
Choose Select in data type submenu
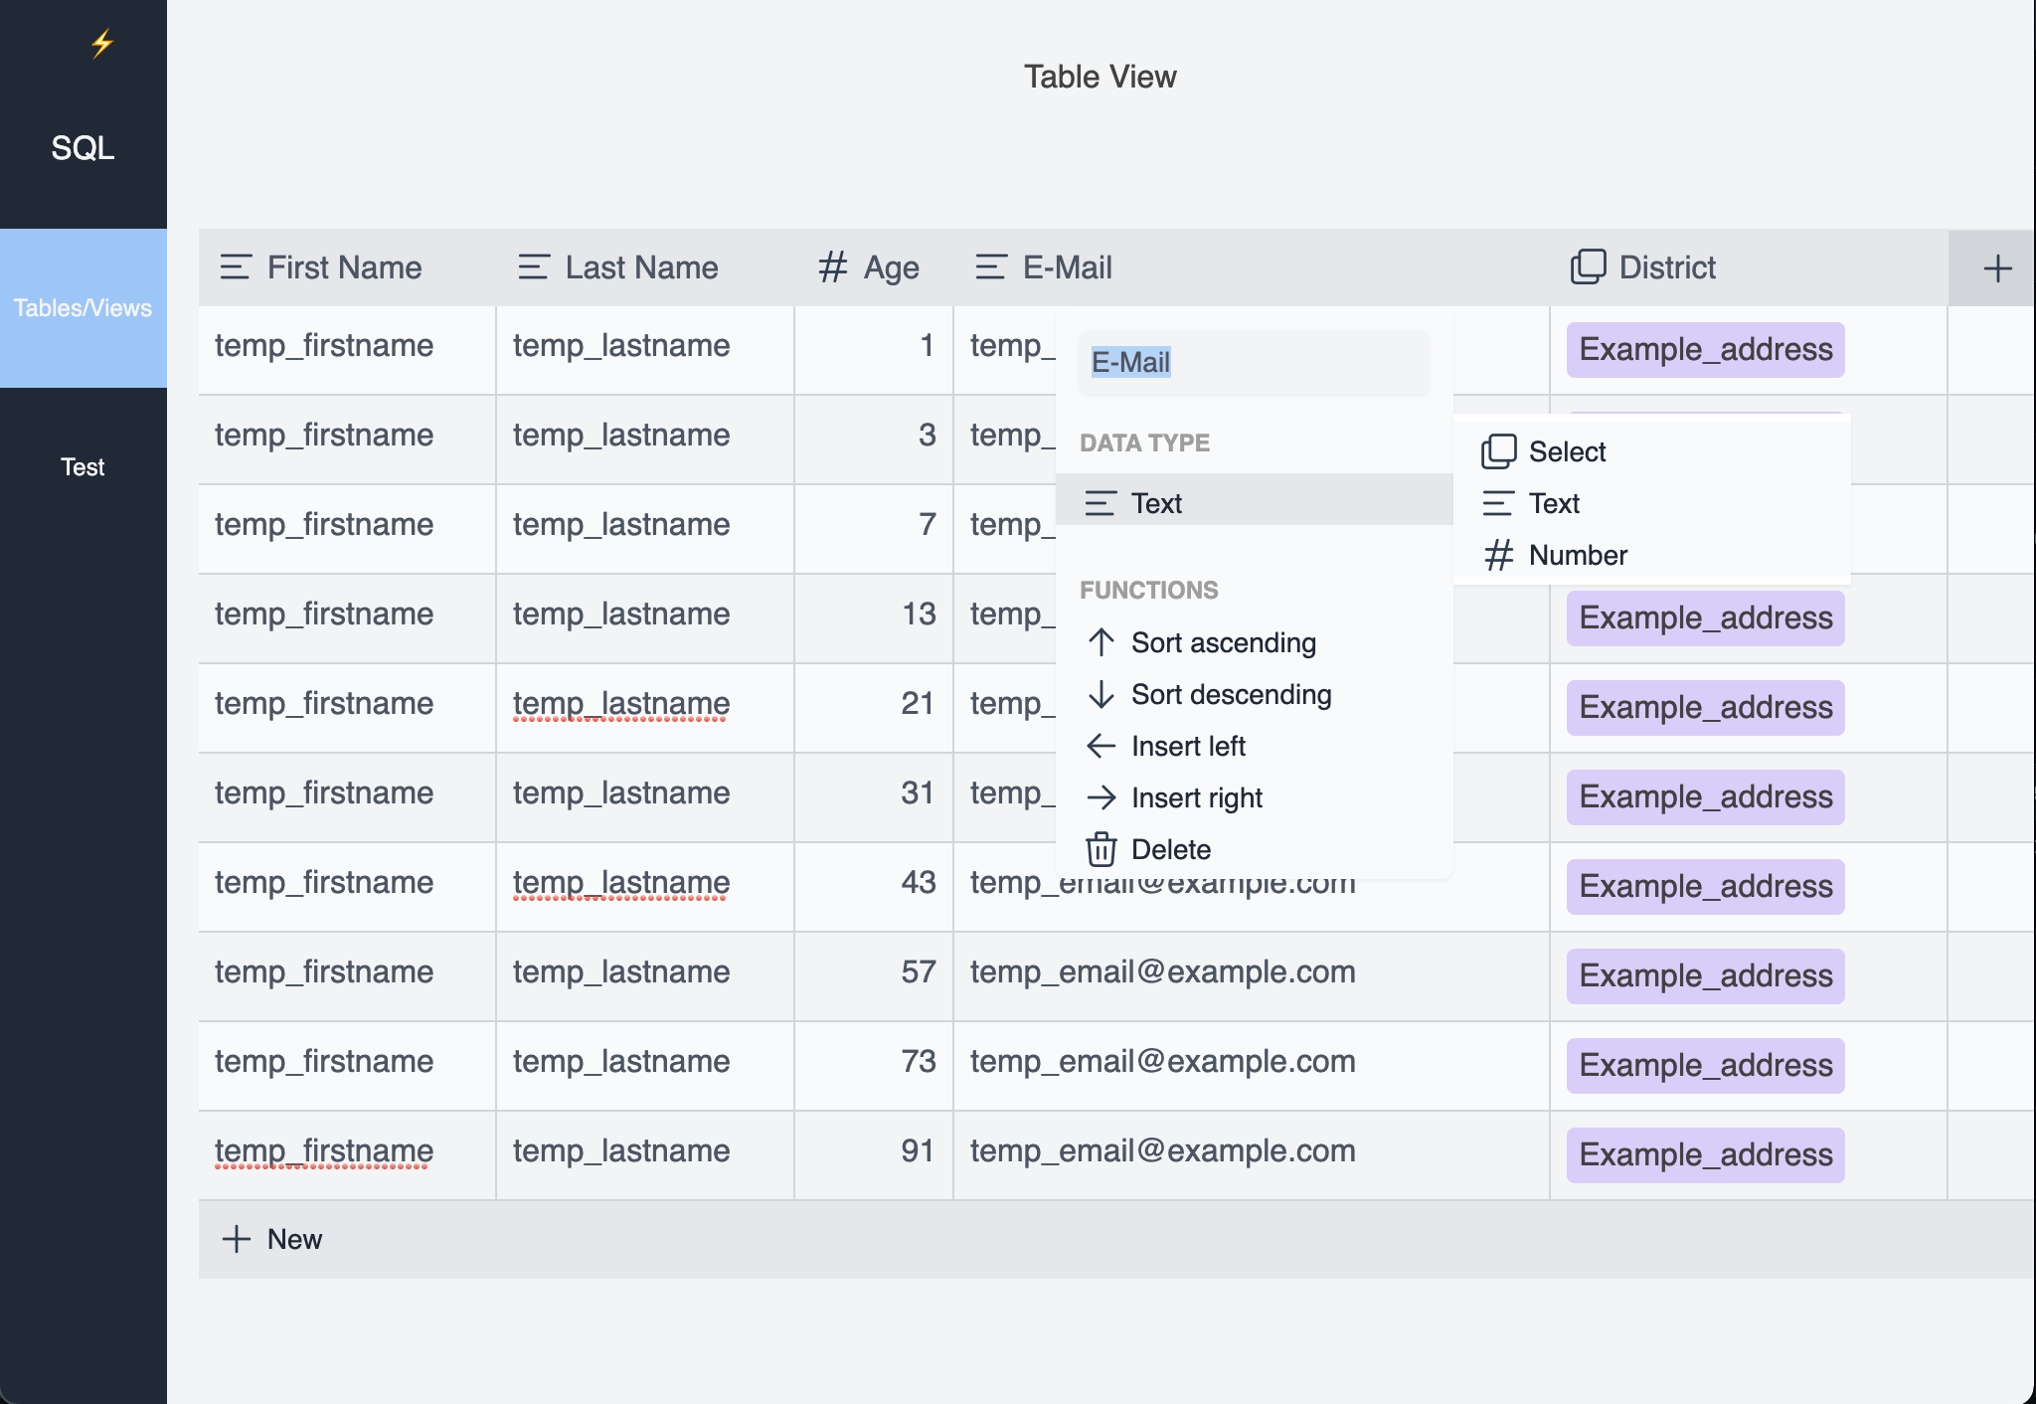(x=1567, y=451)
